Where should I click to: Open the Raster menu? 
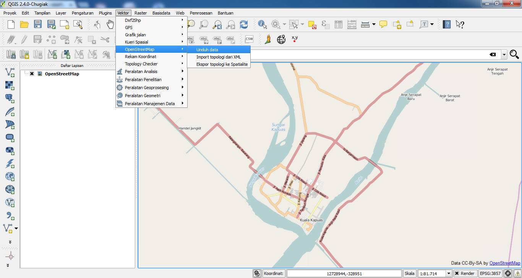140,13
